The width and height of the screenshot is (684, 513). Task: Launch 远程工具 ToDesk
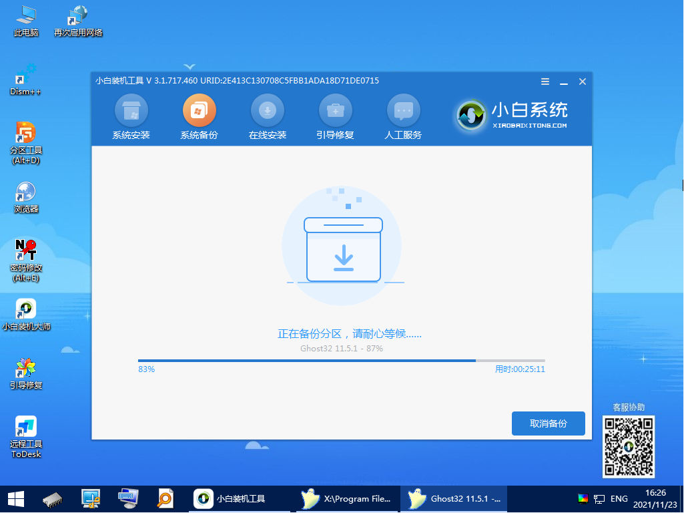click(x=25, y=431)
